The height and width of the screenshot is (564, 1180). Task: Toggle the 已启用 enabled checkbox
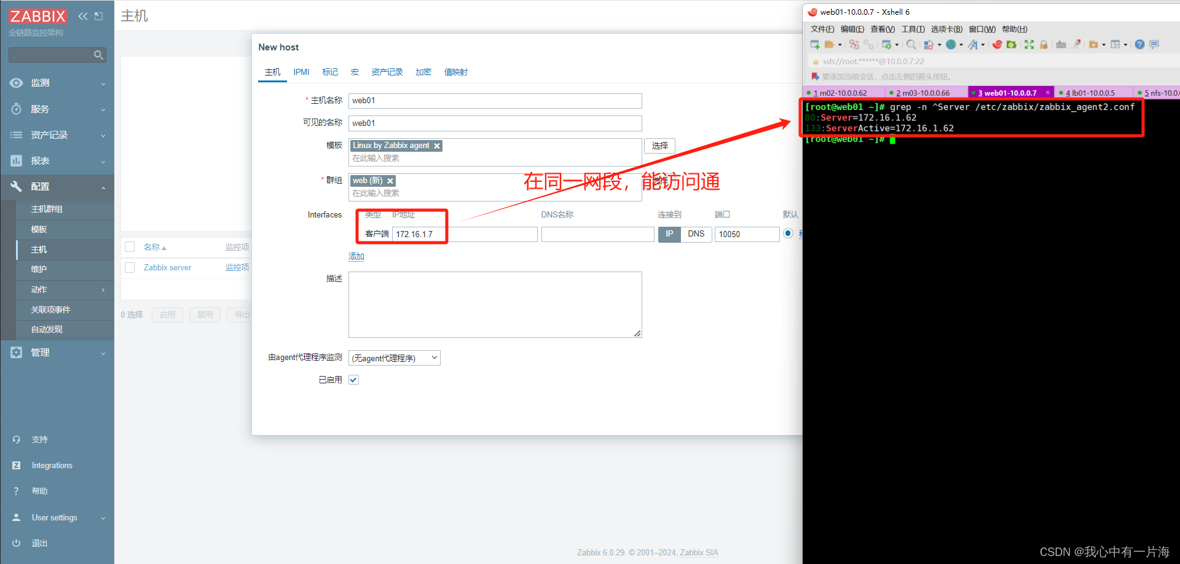(x=353, y=380)
